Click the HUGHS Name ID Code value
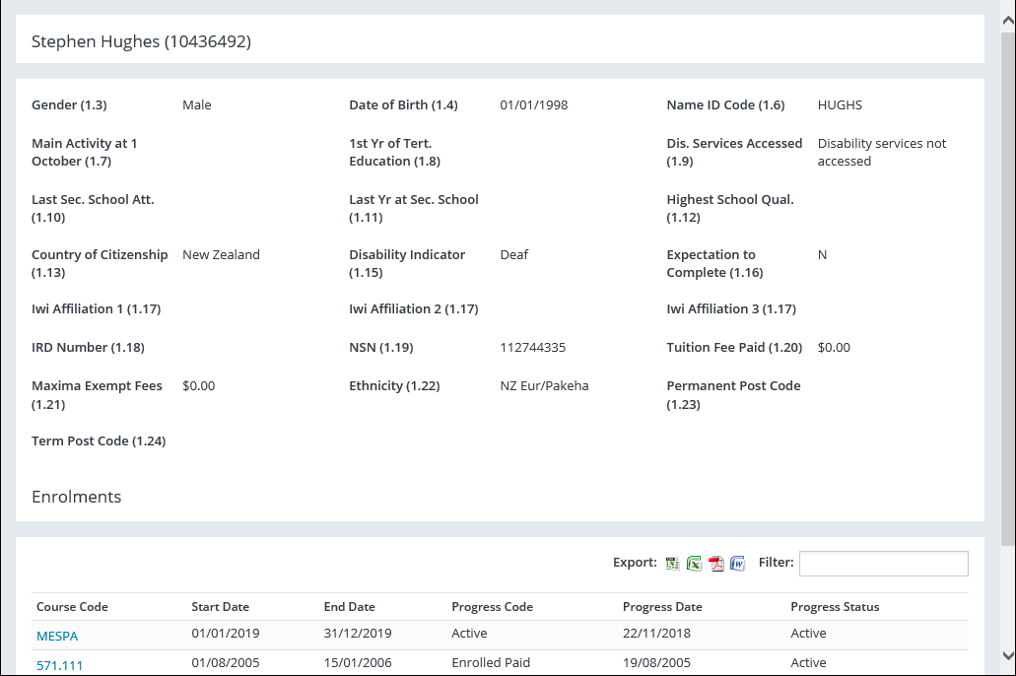Image resolution: width=1016 pixels, height=676 pixels. coord(840,105)
